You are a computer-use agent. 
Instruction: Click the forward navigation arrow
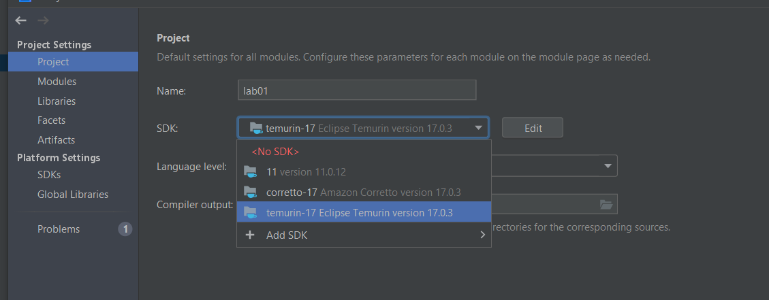coord(43,20)
